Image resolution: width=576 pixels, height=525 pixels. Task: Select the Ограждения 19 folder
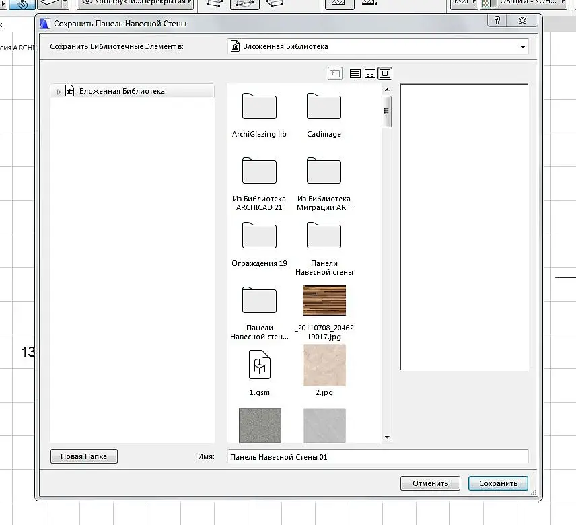point(259,237)
